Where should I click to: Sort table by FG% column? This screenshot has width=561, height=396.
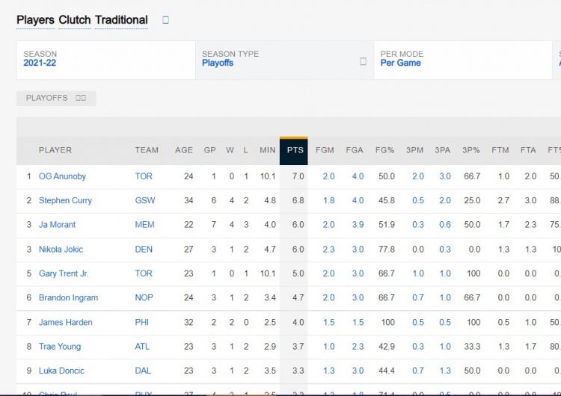tap(384, 150)
